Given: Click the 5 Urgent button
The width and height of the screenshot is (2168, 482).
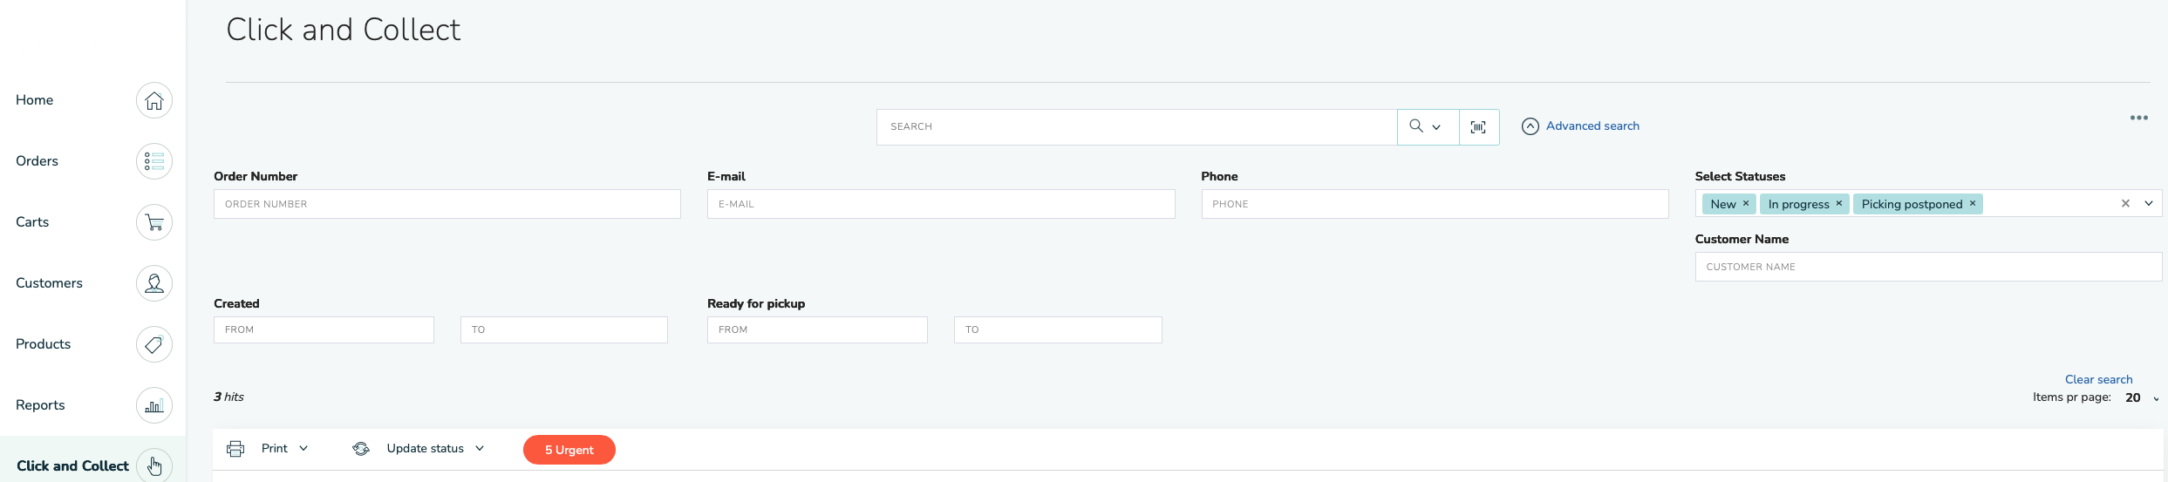Looking at the screenshot, I should pos(569,450).
